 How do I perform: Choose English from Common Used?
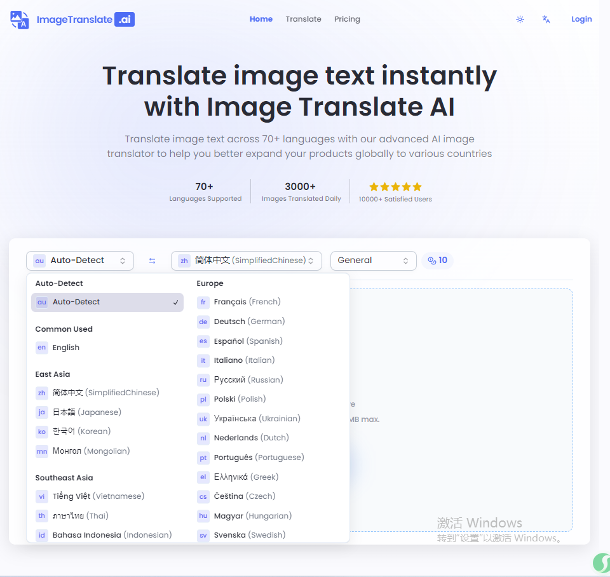107,348
